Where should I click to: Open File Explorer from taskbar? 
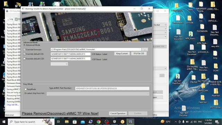[x=67, y=122]
